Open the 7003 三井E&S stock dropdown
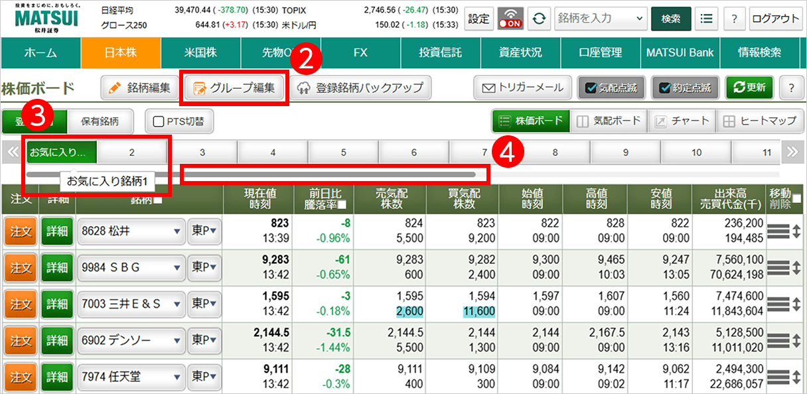Screen dimensions: 807x394 tap(131, 304)
